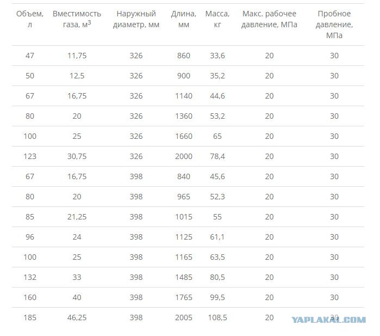
Task: Click the mass value 108,5
Action: click(x=217, y=317)
